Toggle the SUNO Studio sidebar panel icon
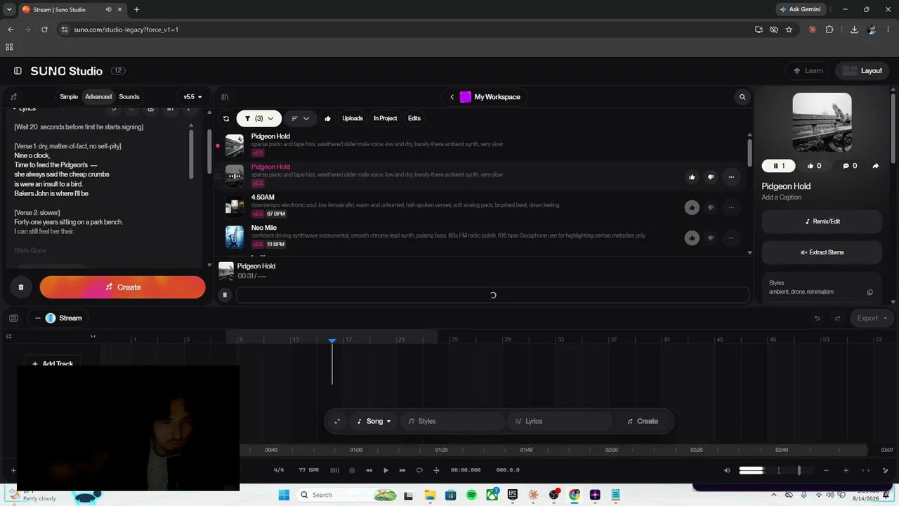This screenshot has height=506, width=899. click(18, 71)
